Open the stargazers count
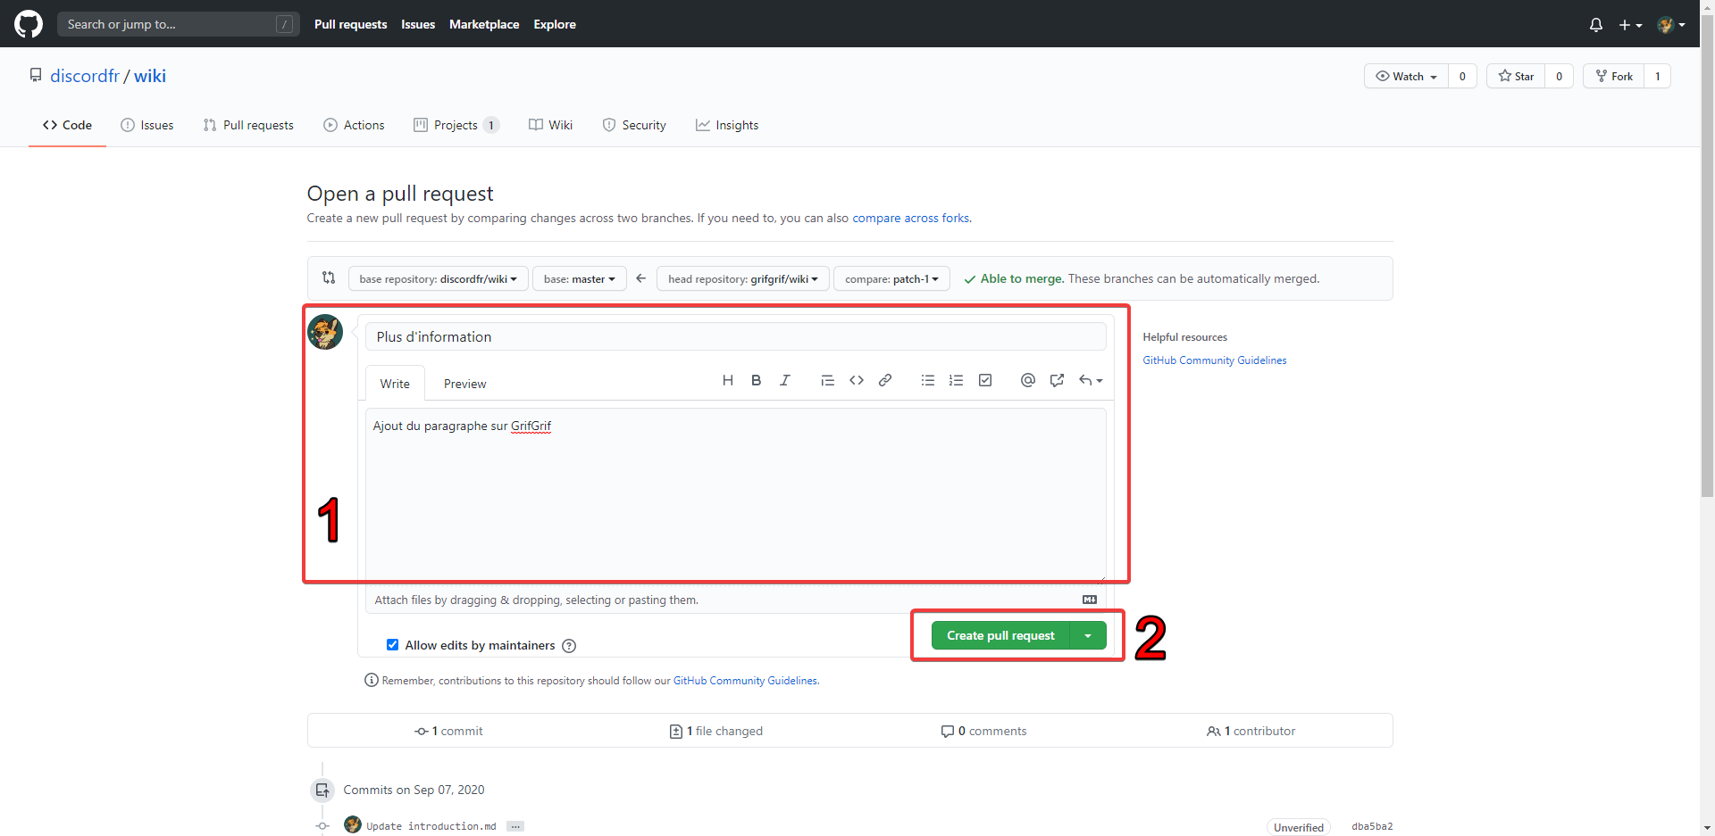Screen dimensions: 1715x836 [1559, 76]
